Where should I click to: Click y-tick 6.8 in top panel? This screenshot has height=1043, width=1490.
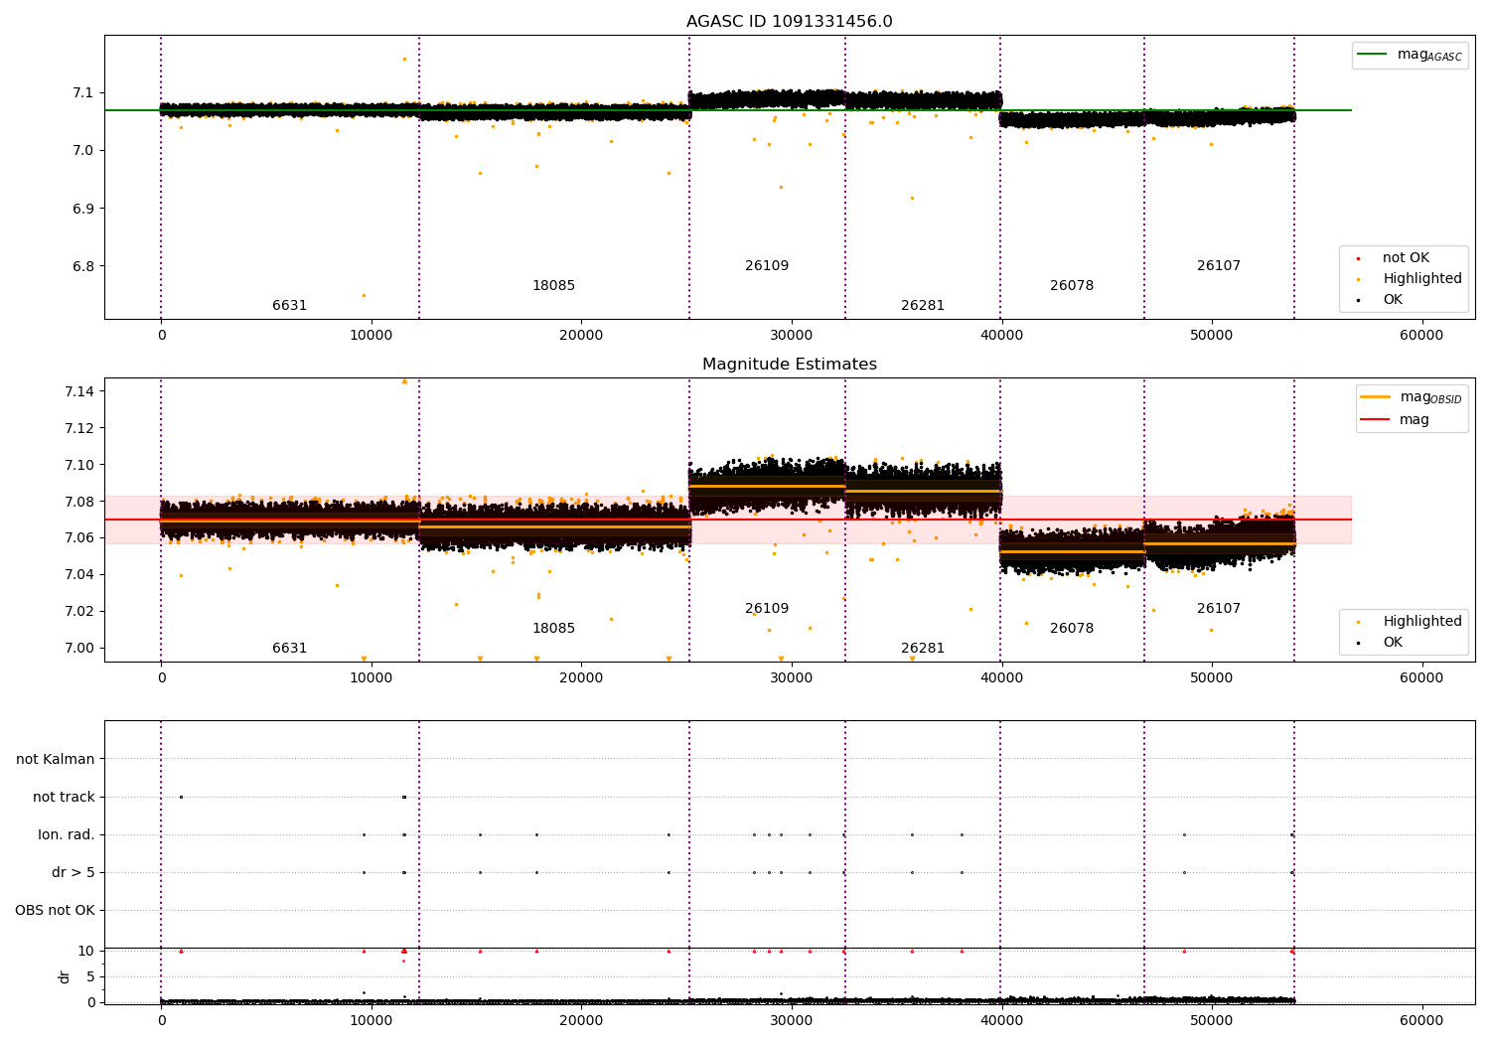coord(83,266)
